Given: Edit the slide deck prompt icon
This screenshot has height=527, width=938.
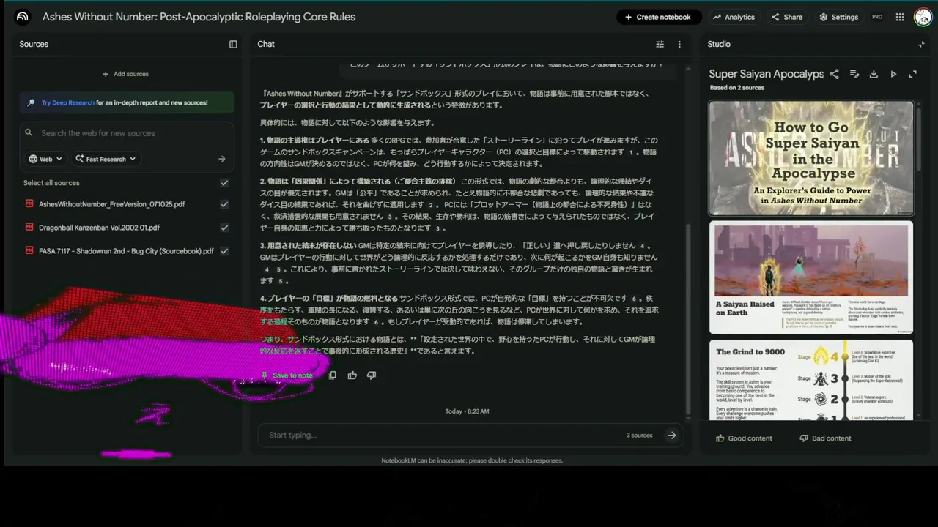Looking at the screenshot, I should (854, 74).
